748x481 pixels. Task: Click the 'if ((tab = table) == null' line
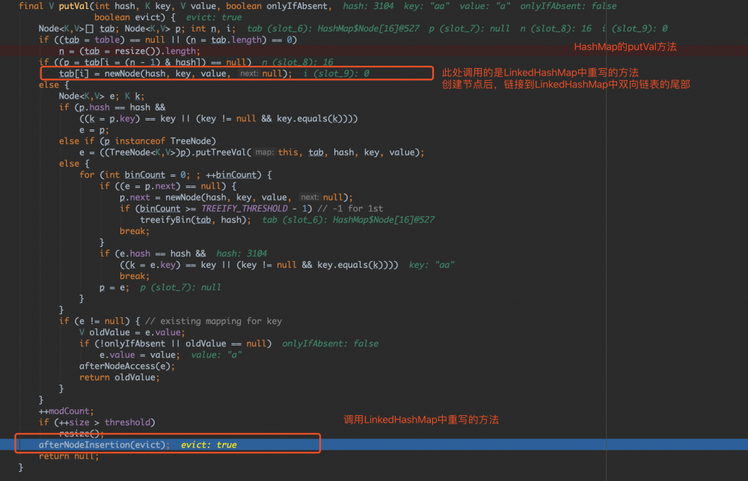click(168, 40)
